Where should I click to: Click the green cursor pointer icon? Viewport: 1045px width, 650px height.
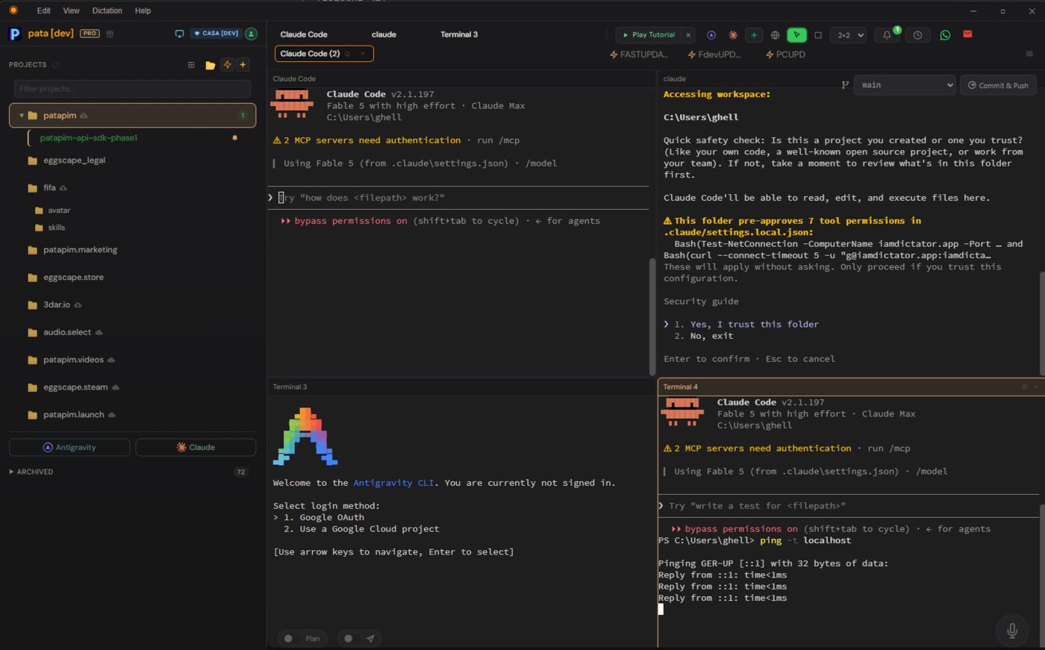point(796,35)
